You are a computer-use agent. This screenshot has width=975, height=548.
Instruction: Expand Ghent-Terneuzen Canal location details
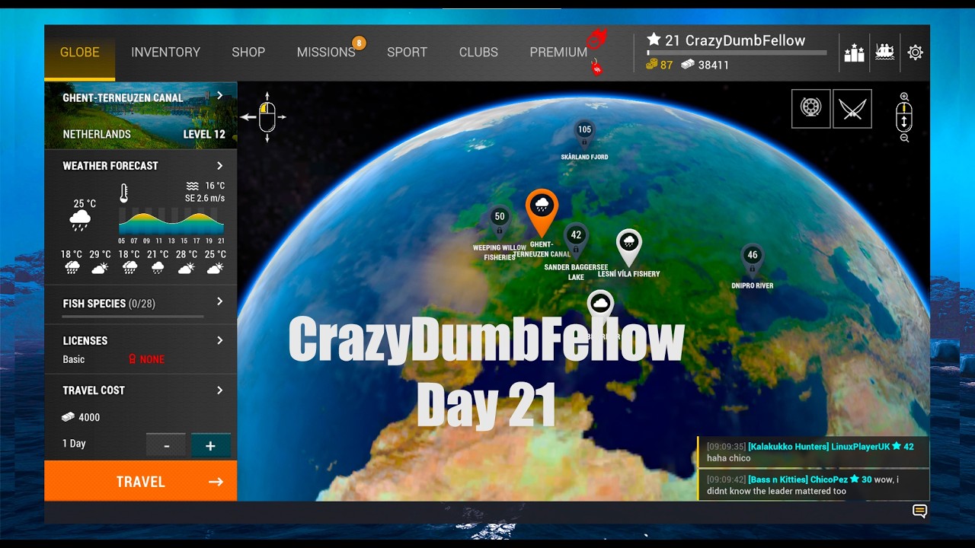pyautogui.click(x=219, y=95)
